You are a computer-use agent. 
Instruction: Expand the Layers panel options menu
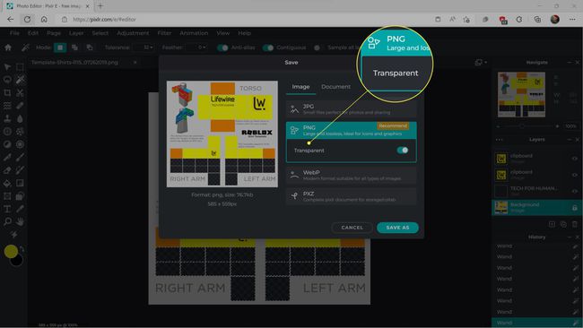[499, 140]
